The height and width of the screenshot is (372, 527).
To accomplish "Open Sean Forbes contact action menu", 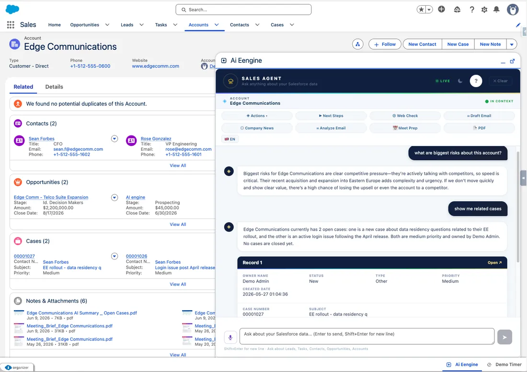I will click(115, 139).
